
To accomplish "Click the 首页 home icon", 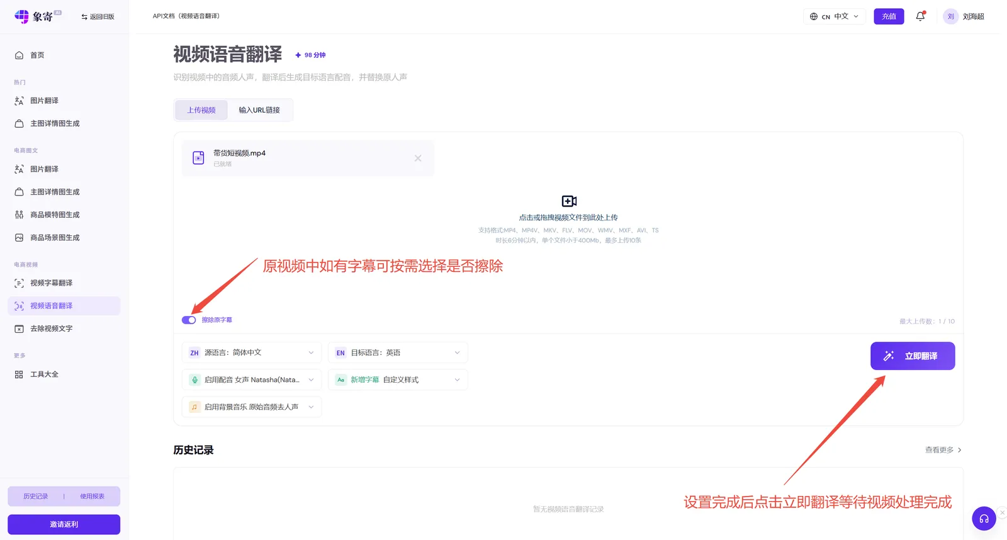I will click(19, 55).
